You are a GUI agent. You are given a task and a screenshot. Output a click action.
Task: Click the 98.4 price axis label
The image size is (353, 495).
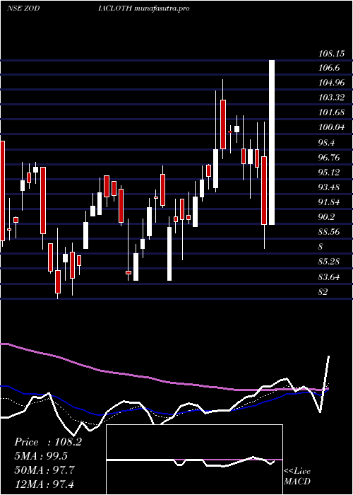328,144
